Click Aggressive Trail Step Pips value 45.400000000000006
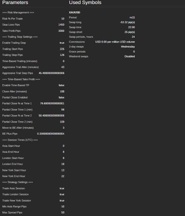This screenshot has width=185, height=216. (51, 73)
